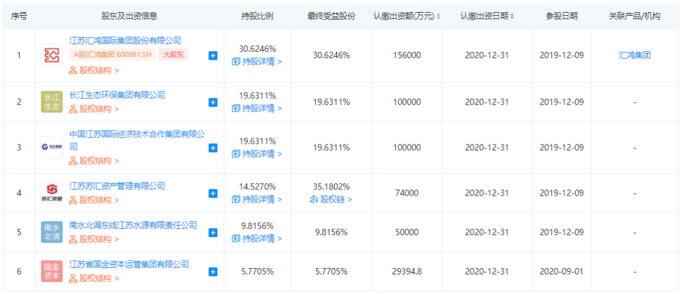View 股权结构 for 中国江苏国际经济技术合作集团
The width and height of the screenshot is (684, 294).
94,161
